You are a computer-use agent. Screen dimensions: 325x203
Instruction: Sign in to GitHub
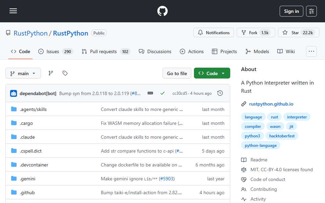coord(291,11)
